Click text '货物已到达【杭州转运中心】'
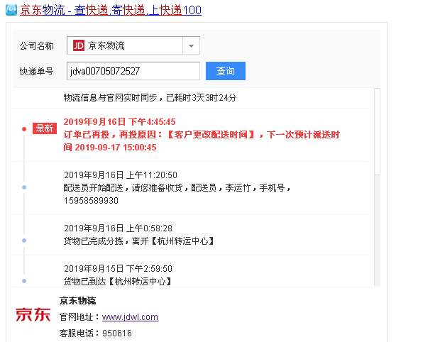This screenshot has width=423, height=342. pos(118,282)
